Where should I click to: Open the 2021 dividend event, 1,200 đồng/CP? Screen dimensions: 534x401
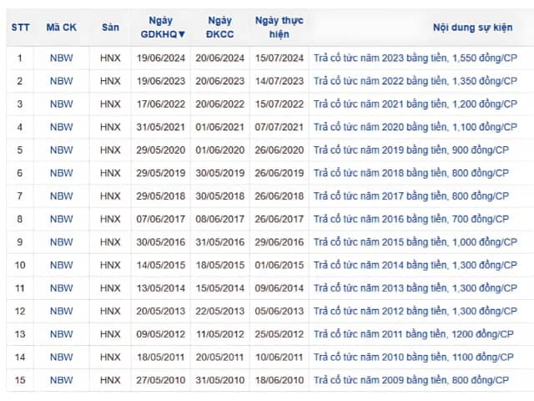[x=416, y=104]
